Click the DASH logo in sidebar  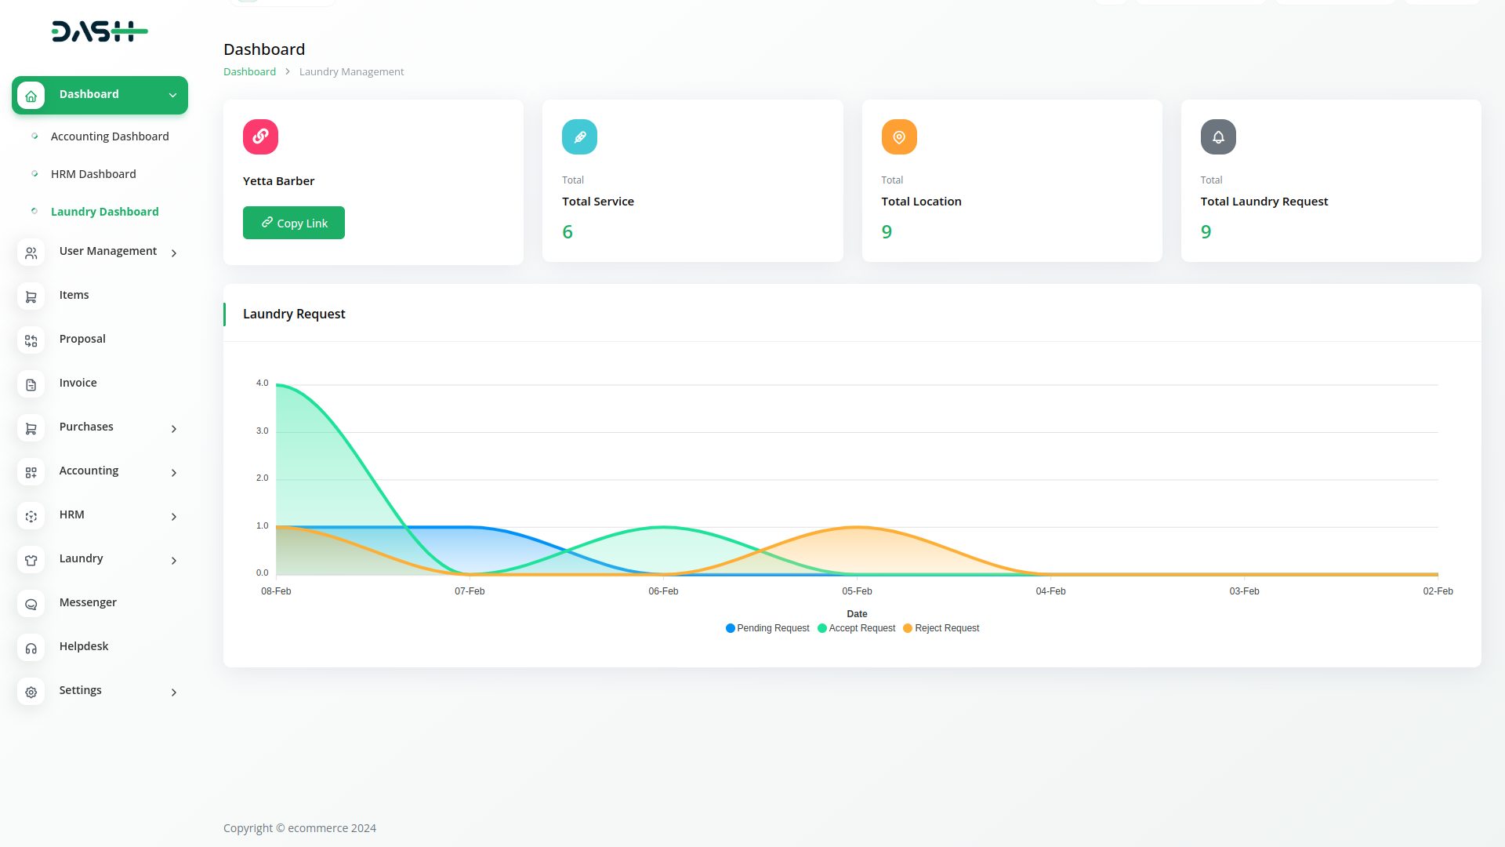100,31
